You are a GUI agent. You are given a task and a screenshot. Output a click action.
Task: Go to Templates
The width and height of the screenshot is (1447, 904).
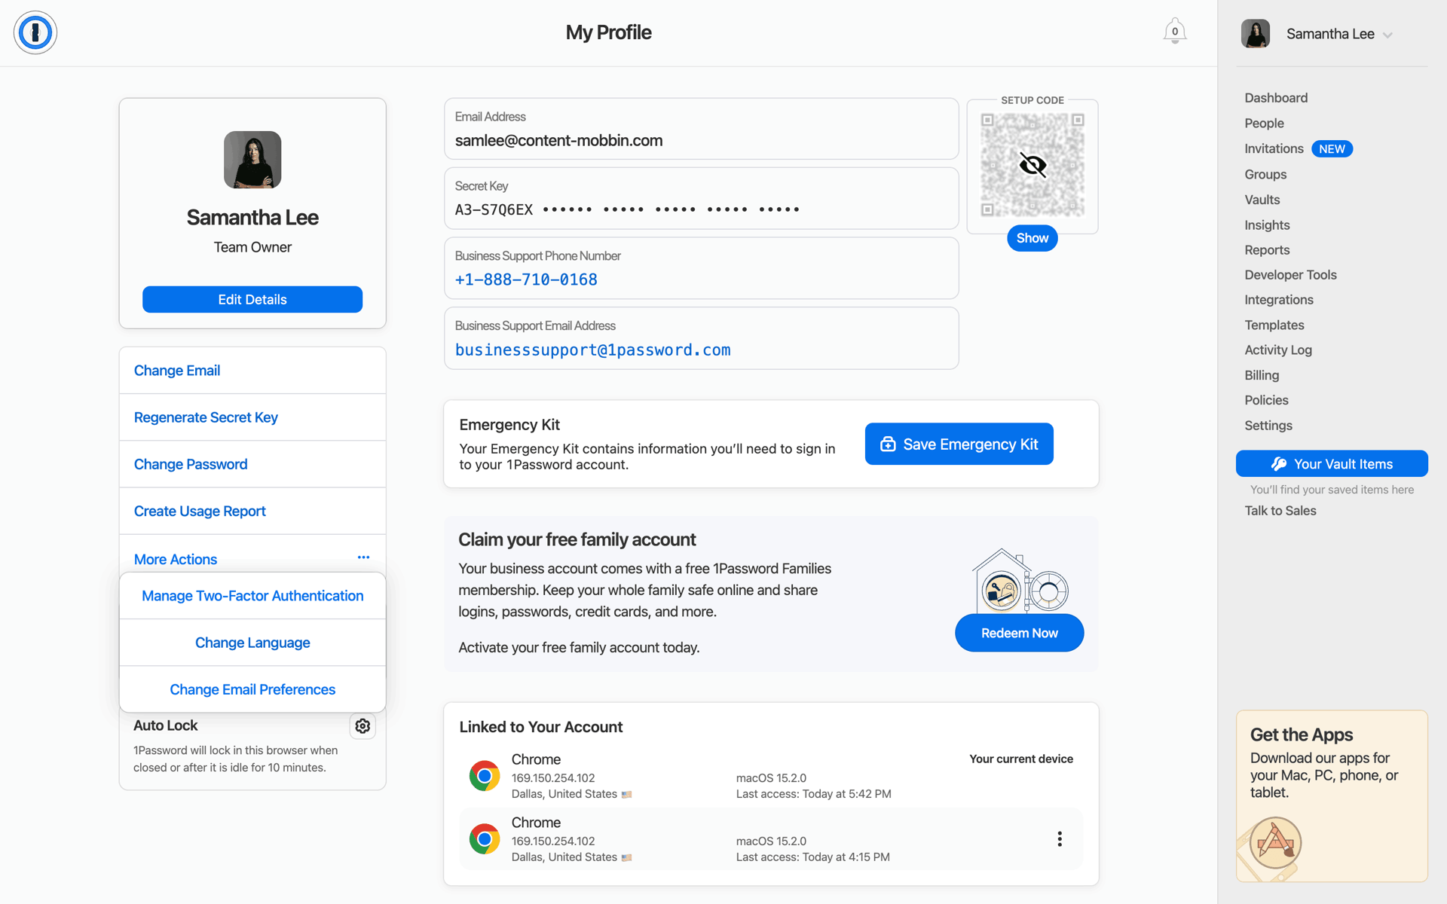1274,325
